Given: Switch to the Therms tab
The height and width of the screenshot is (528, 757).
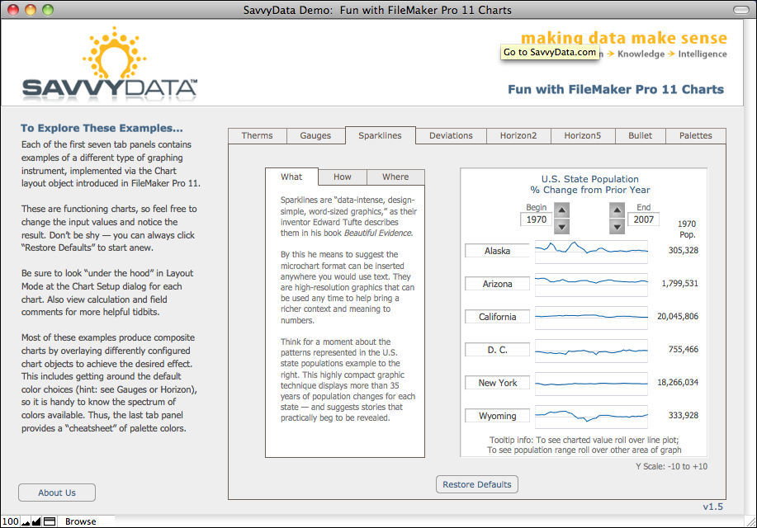Looking at the screenshot, I should click(258, 135).
